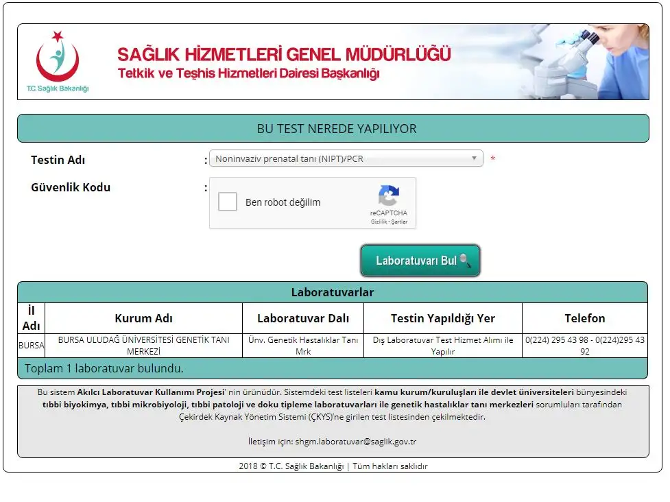Click the "Akılcı Laboratuvar Kullanımı Projesi" text

pos(151,392)
